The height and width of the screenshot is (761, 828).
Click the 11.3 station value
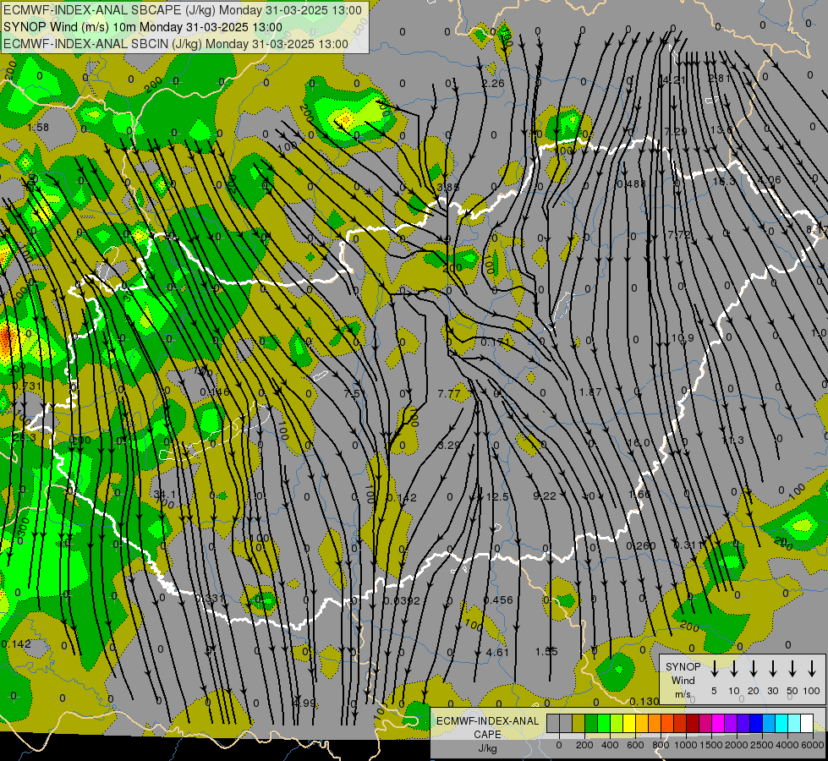point(733,441)
